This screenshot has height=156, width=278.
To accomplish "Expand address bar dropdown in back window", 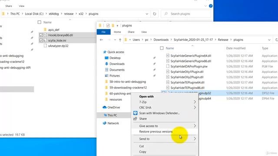I will [147, 14].
